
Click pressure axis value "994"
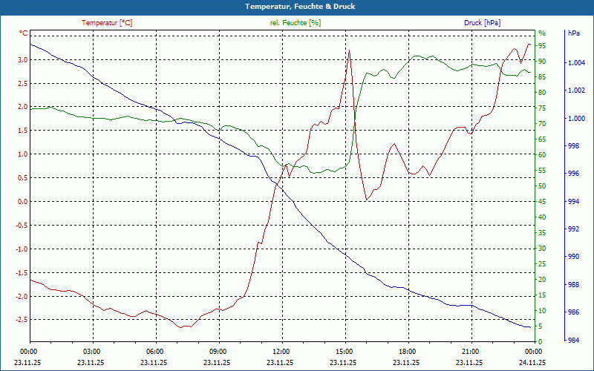574,202
